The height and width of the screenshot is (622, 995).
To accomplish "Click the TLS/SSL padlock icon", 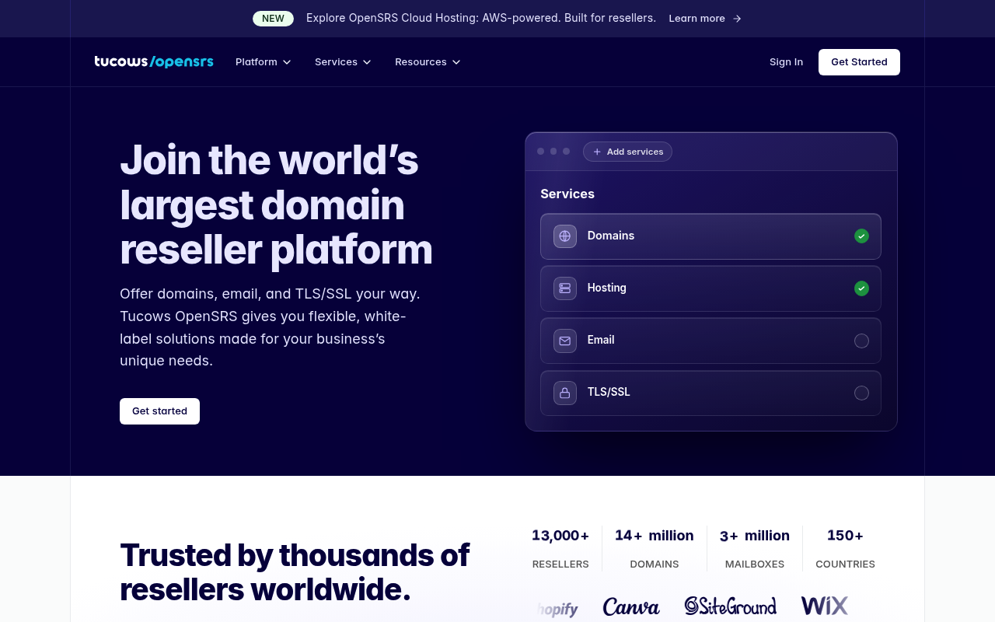I will tap(565, 393).
